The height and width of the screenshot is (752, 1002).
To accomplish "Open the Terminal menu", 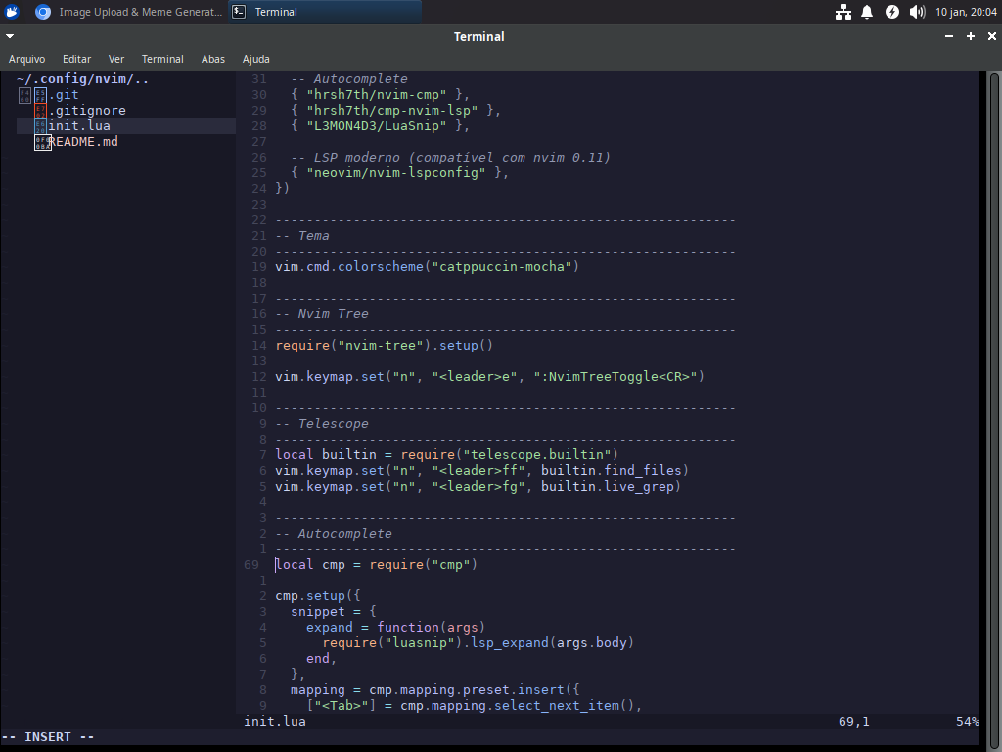I will coord(162,59).
